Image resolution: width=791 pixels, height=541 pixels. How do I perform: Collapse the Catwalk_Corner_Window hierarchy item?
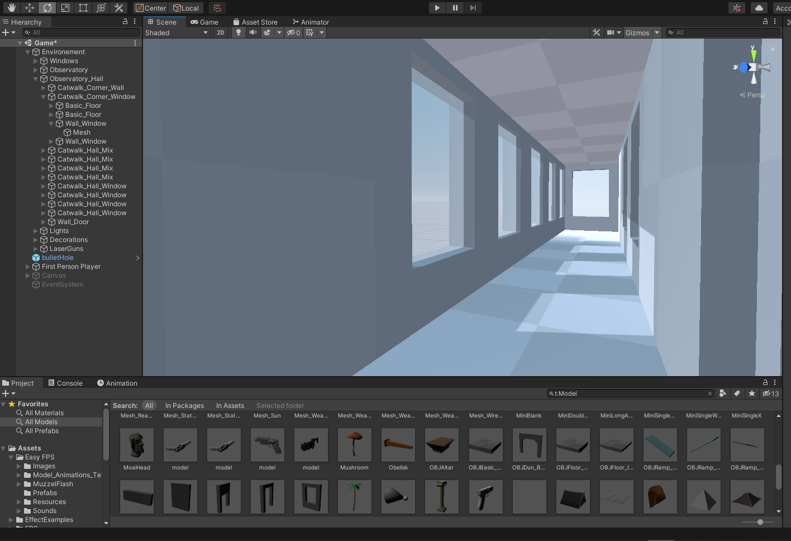[x=43, y=96]
